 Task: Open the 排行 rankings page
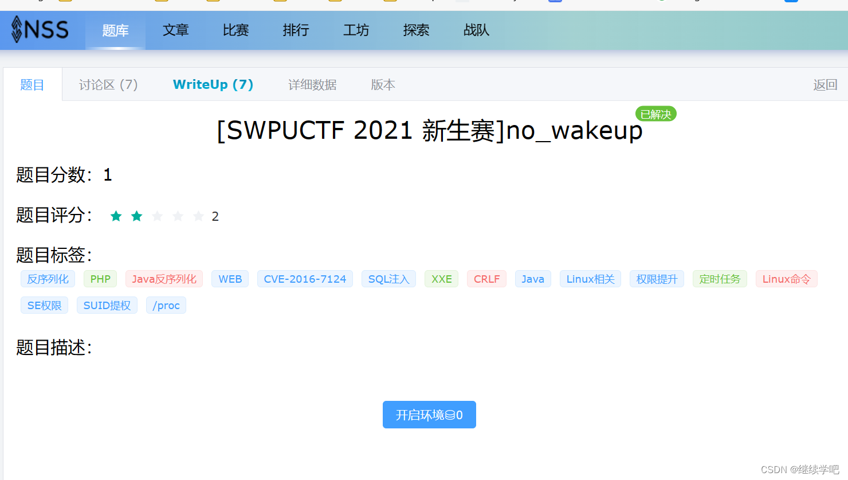(296, 30)
